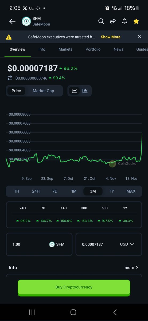Select the 3M time range
Viewport: 148px width, 321px height.
93,191
